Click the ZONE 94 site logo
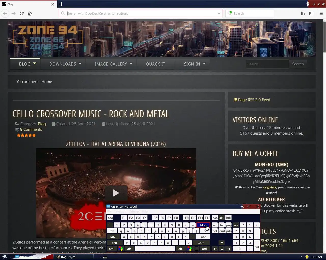 point(48,37)
